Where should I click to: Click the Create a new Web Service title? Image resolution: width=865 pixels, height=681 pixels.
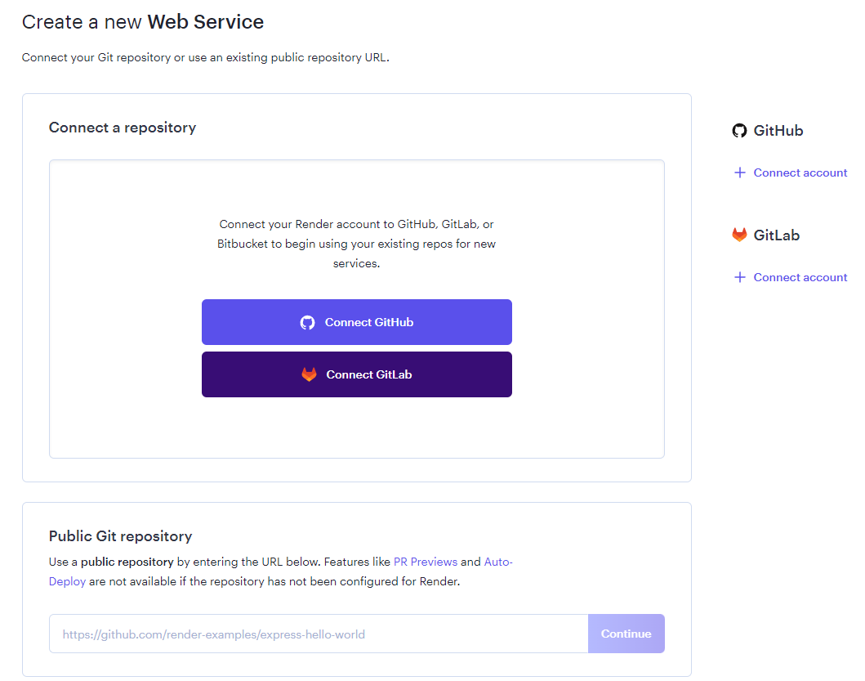[x=143, y=21]
